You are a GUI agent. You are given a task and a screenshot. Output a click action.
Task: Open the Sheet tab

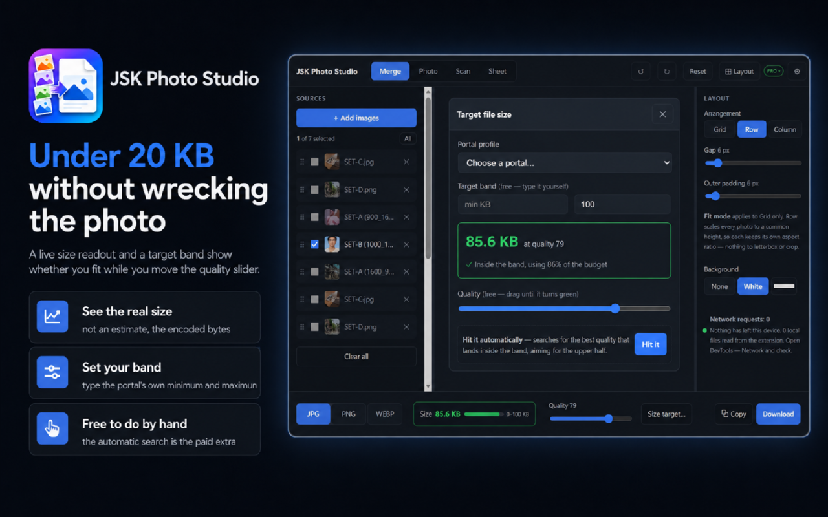click(497, 72)
